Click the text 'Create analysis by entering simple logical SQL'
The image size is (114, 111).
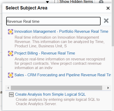click(x=58, y=102)
